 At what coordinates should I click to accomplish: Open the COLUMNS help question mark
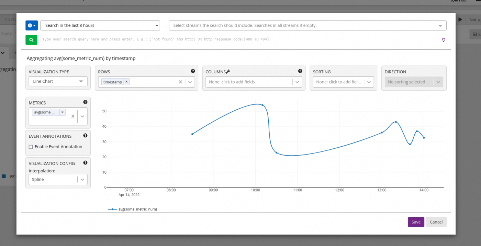300,71
